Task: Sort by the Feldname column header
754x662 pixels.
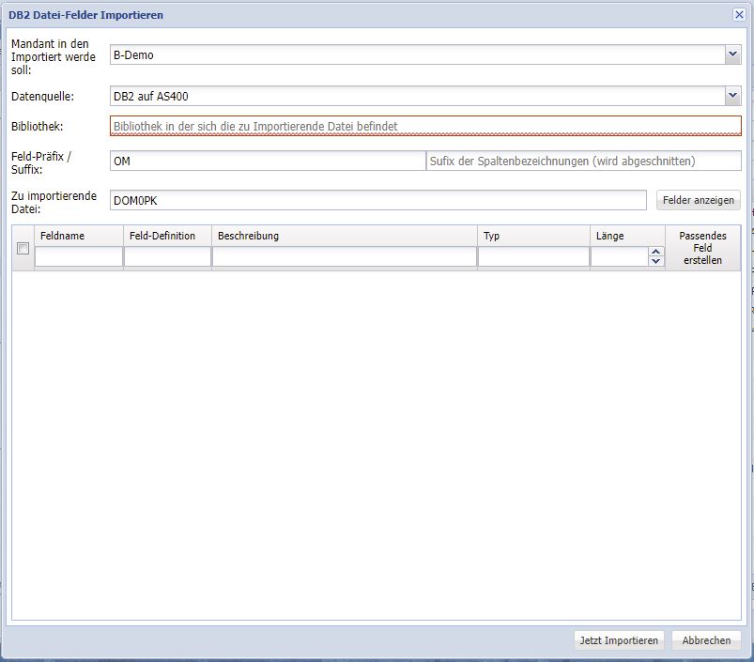Action: 79,236
